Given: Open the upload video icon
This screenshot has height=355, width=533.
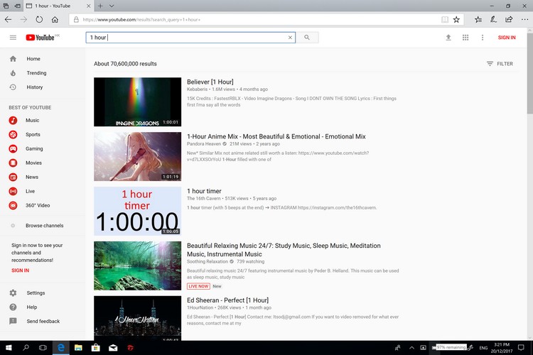Looking at the screenshot, I should pyautogui.click(x=448, y=38).
